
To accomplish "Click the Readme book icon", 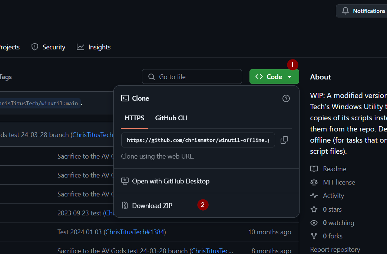I will pos(314,169).
